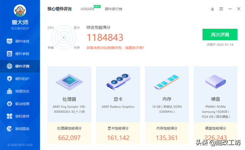Select 硬件评测 in the sidebar
245x150 pixels.
click(20, 66)
